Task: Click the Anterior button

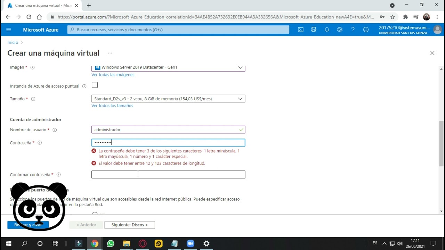Action: tap(86, 225)
